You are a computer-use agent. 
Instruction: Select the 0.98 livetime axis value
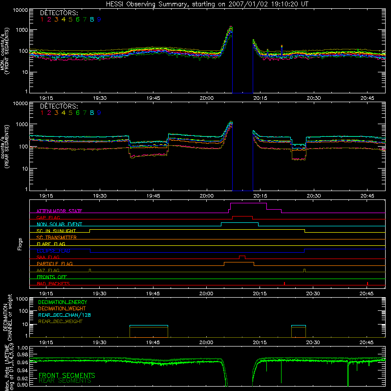[x=22, y=355]
